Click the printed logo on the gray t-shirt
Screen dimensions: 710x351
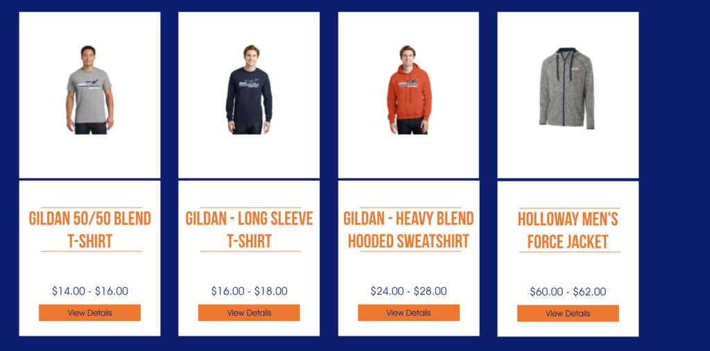(x=89, y=84)
